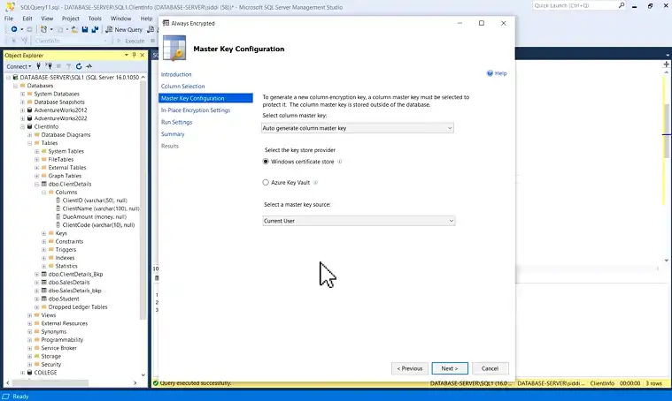The height and width of the screenshot is (401, 672).
Task: Click the Quick Launch search field
Action: 575,5
